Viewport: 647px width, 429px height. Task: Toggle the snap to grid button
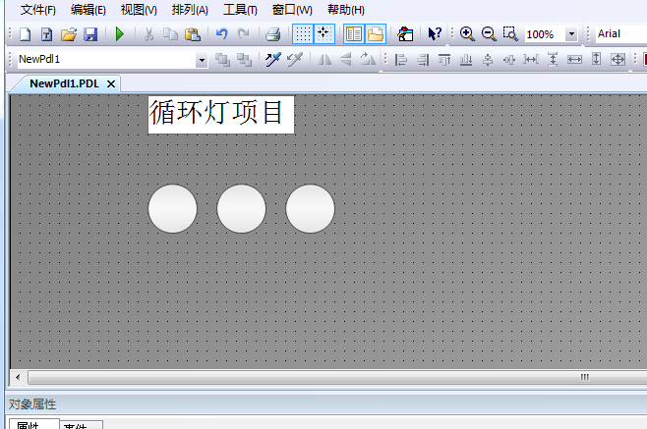pyautogui.click(x=323, y=34)
